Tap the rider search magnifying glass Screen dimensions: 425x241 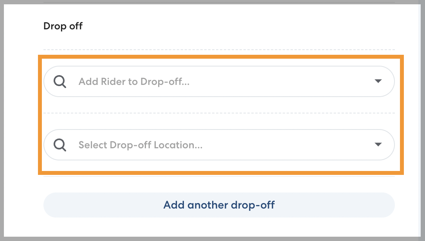click(x=60, y=82)
